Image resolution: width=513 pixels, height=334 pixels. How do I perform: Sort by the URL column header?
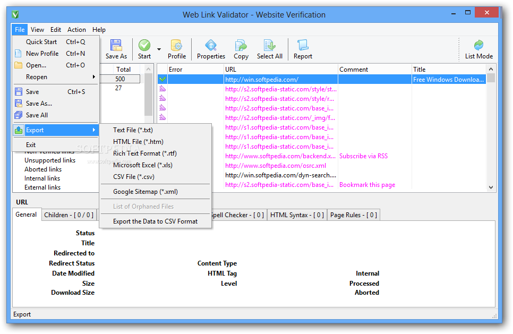coord(281,70)
